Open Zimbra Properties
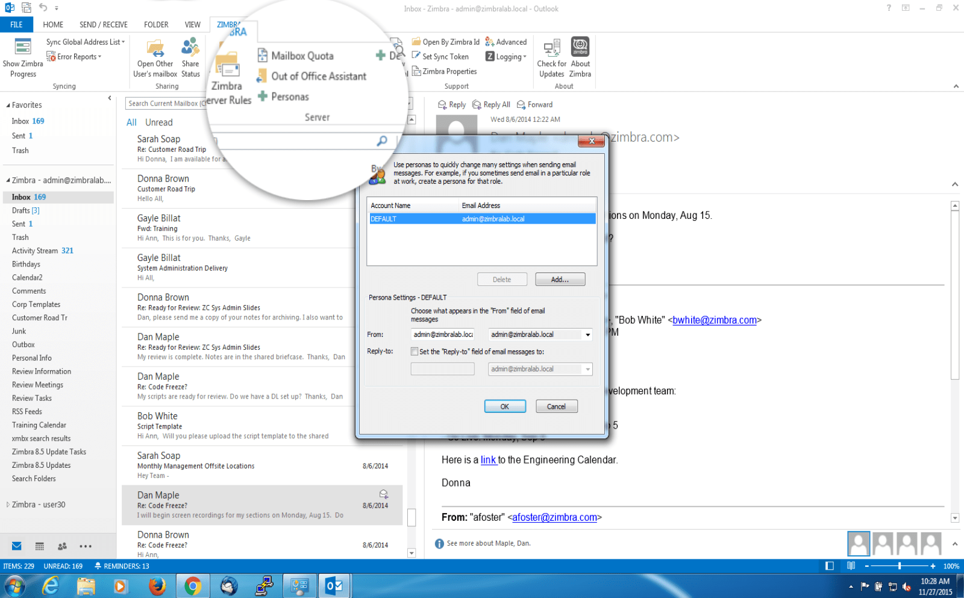Image resolution: width=964 pixels, height=598 pixels. (445, 71)
